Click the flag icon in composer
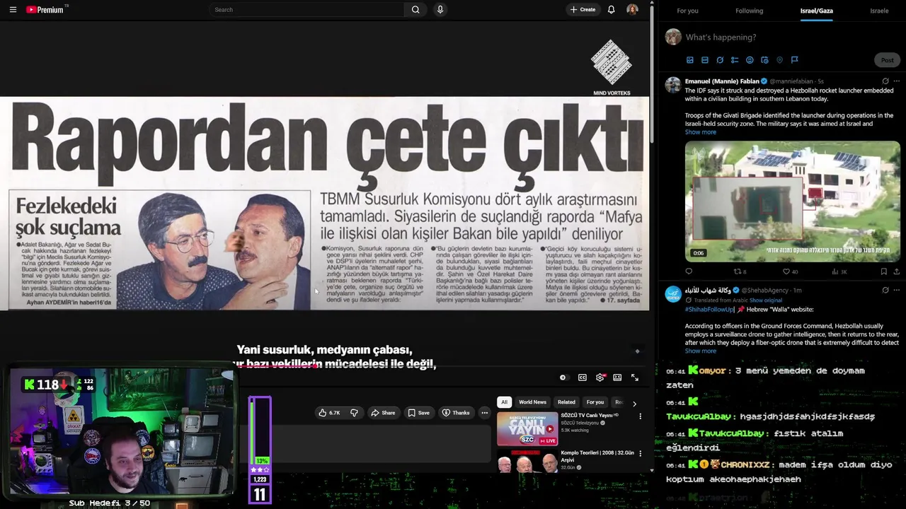Image resolution: width=906 pixels, height=509 pixels. (794, 60)
